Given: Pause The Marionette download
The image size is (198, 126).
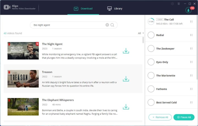Looking at the screenshot, I should pyautogui.click(x=191, y=75).
